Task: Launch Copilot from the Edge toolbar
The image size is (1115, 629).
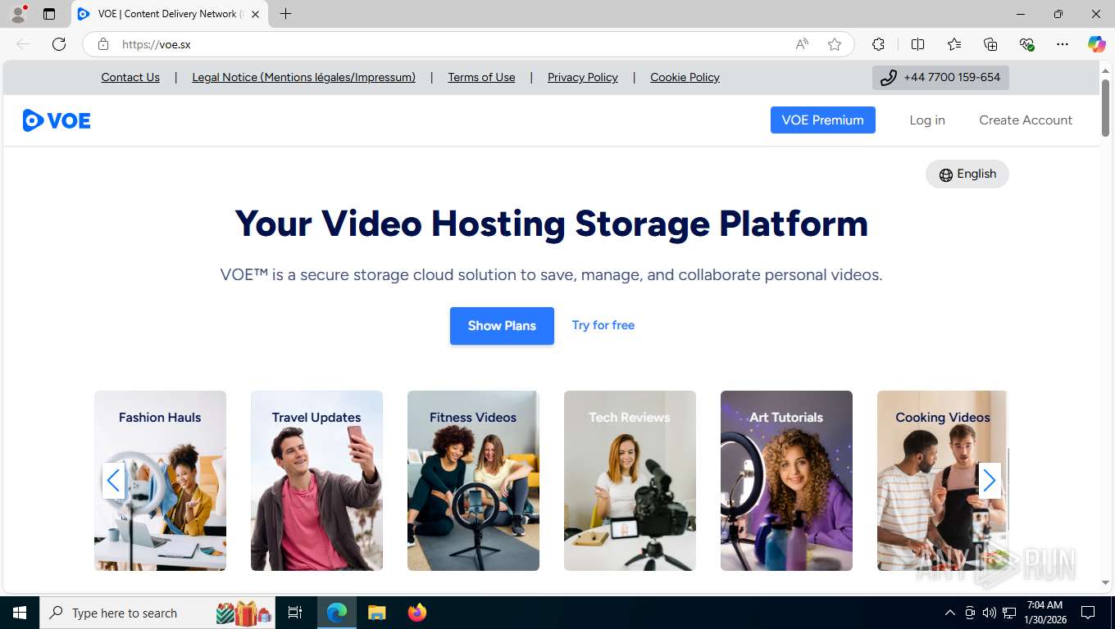Action: pos(1097,44)
